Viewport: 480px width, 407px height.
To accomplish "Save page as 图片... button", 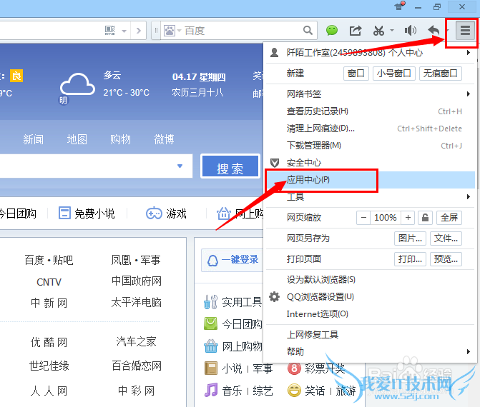I will pos(410,238).
